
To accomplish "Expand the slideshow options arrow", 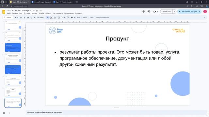I will click(174, 12).
